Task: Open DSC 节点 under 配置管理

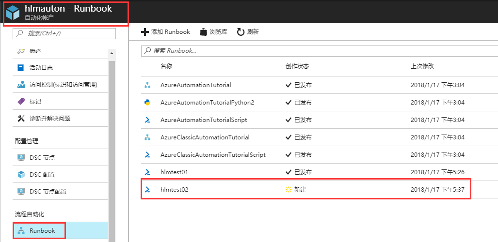Action: click(x=60, y=158)
